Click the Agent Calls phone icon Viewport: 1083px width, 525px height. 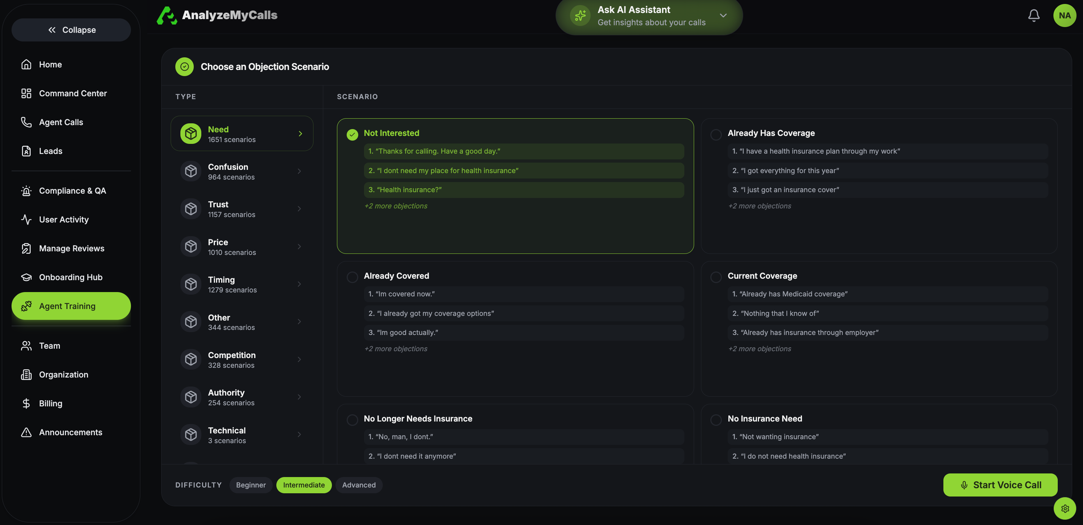[26, 122]
